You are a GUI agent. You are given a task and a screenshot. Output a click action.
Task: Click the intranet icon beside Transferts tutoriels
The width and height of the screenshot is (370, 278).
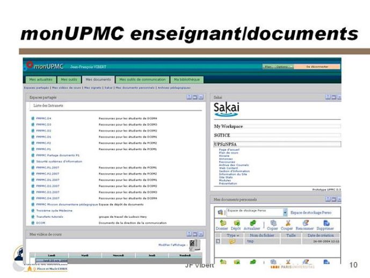(x=33, y=217)
